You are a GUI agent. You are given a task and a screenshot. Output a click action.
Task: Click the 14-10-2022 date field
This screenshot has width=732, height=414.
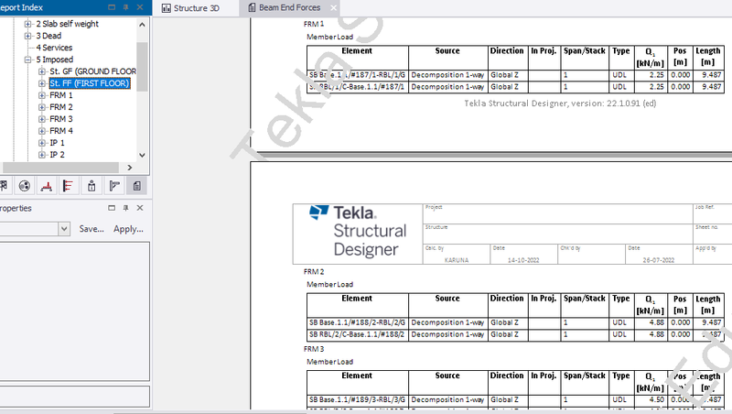(x=523, y=260)
